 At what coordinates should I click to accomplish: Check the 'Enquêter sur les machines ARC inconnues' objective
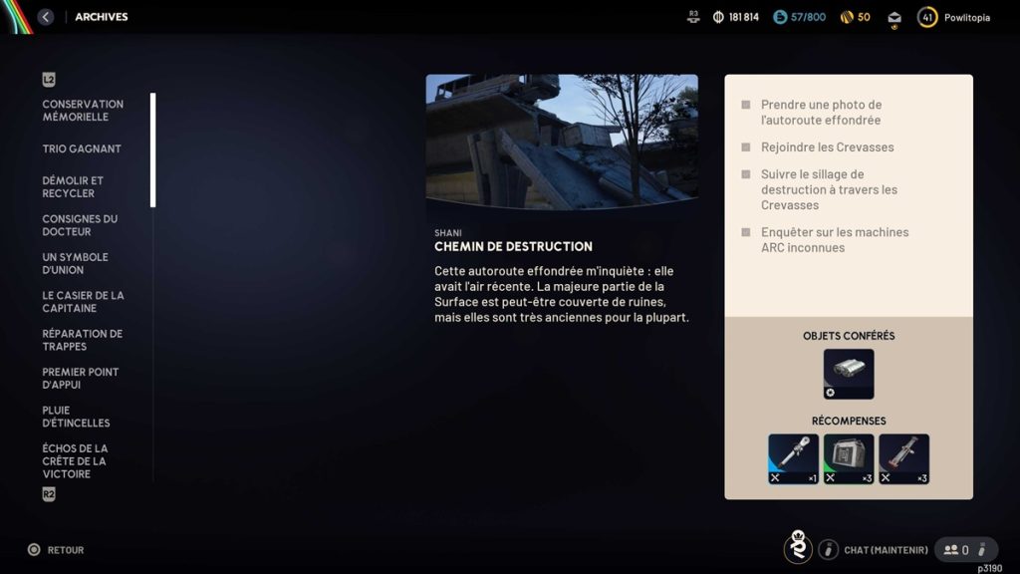coord(746,232)
